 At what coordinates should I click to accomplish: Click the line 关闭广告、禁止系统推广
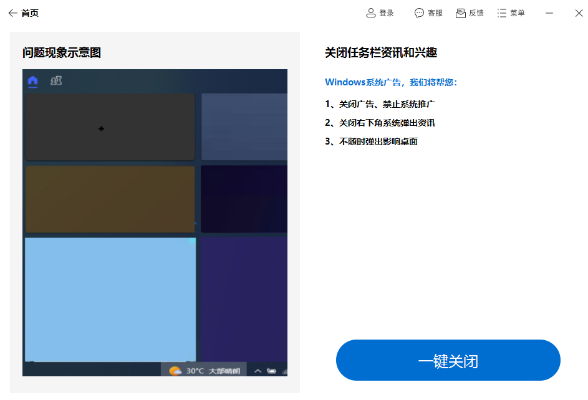pos(380,104)
